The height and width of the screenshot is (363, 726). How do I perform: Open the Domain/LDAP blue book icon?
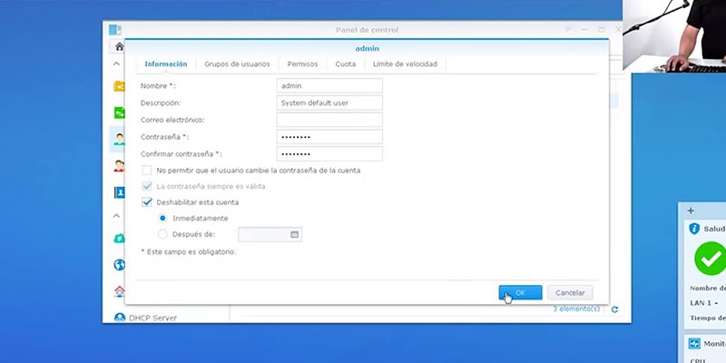click(x=119, y=192)
